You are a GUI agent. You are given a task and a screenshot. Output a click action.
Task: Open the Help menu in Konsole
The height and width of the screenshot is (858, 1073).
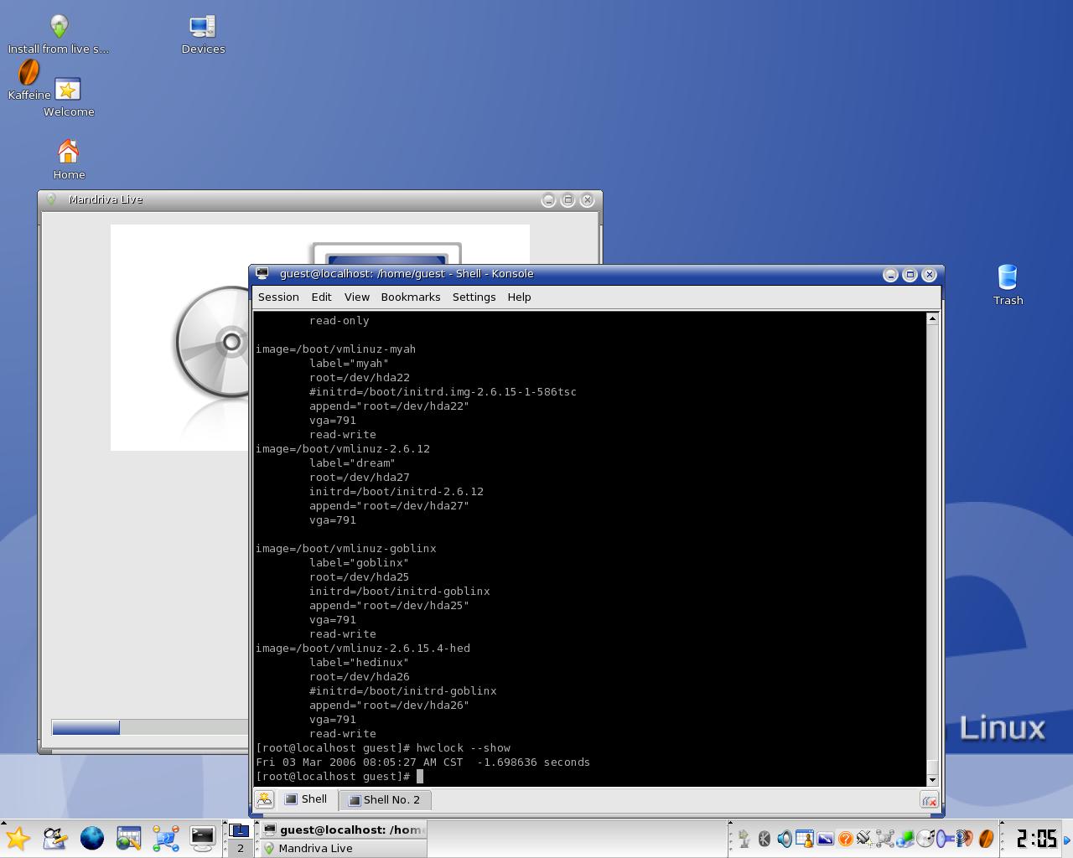[x=519, y=297]
